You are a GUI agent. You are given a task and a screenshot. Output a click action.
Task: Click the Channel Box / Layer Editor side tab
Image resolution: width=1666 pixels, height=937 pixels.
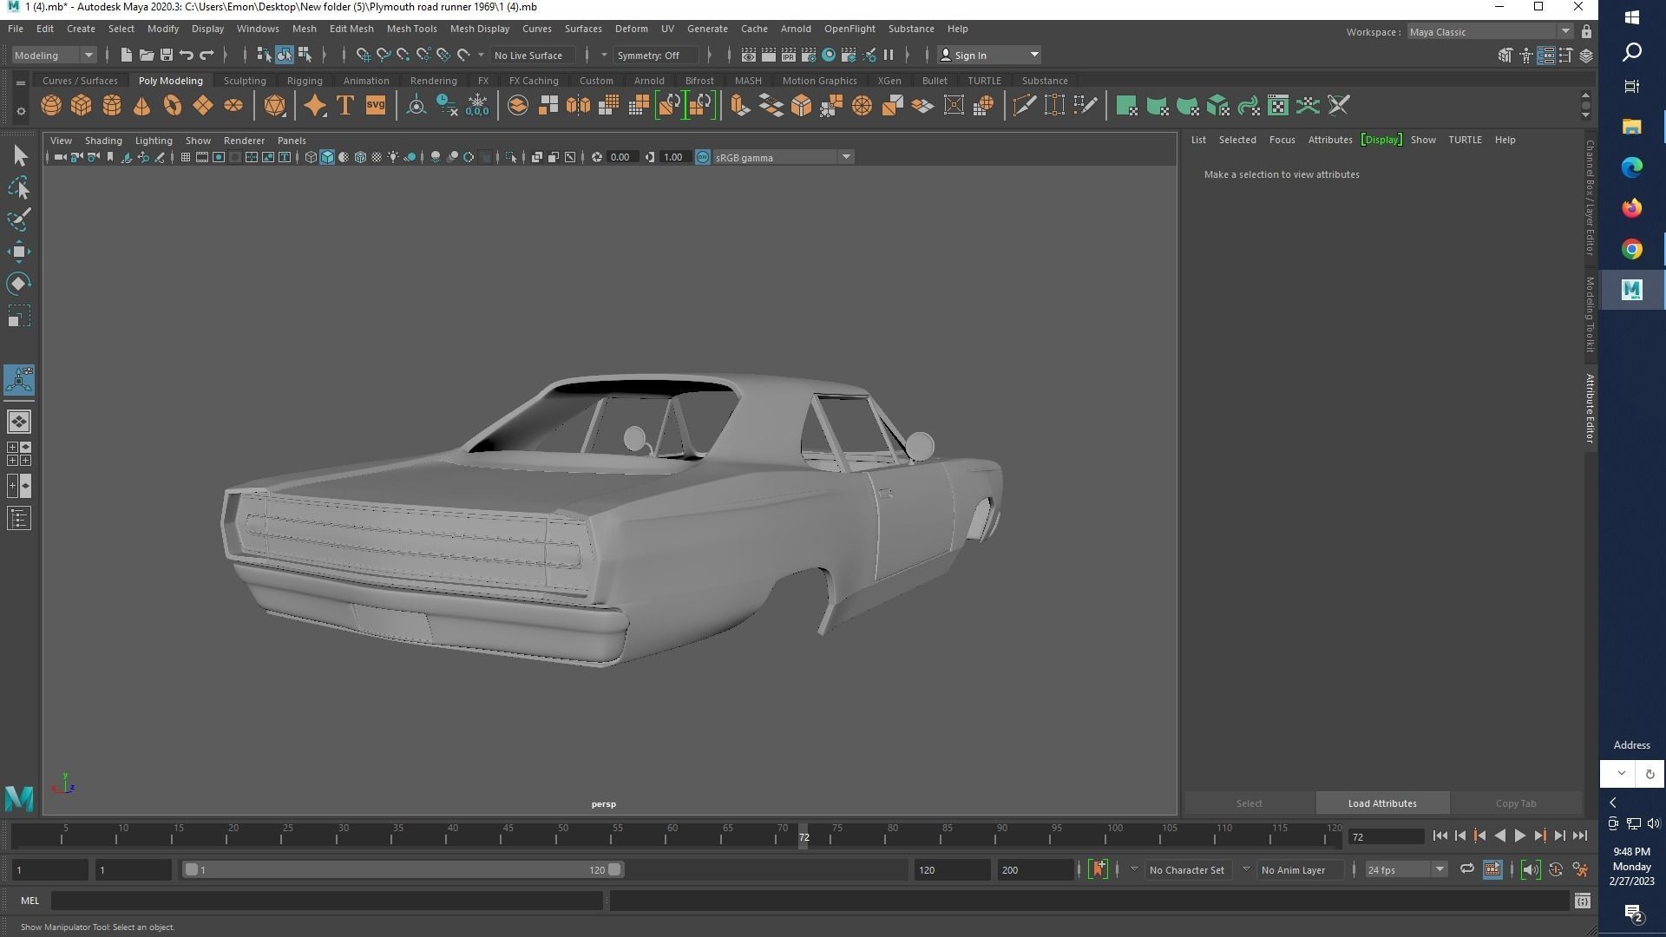1590,198
